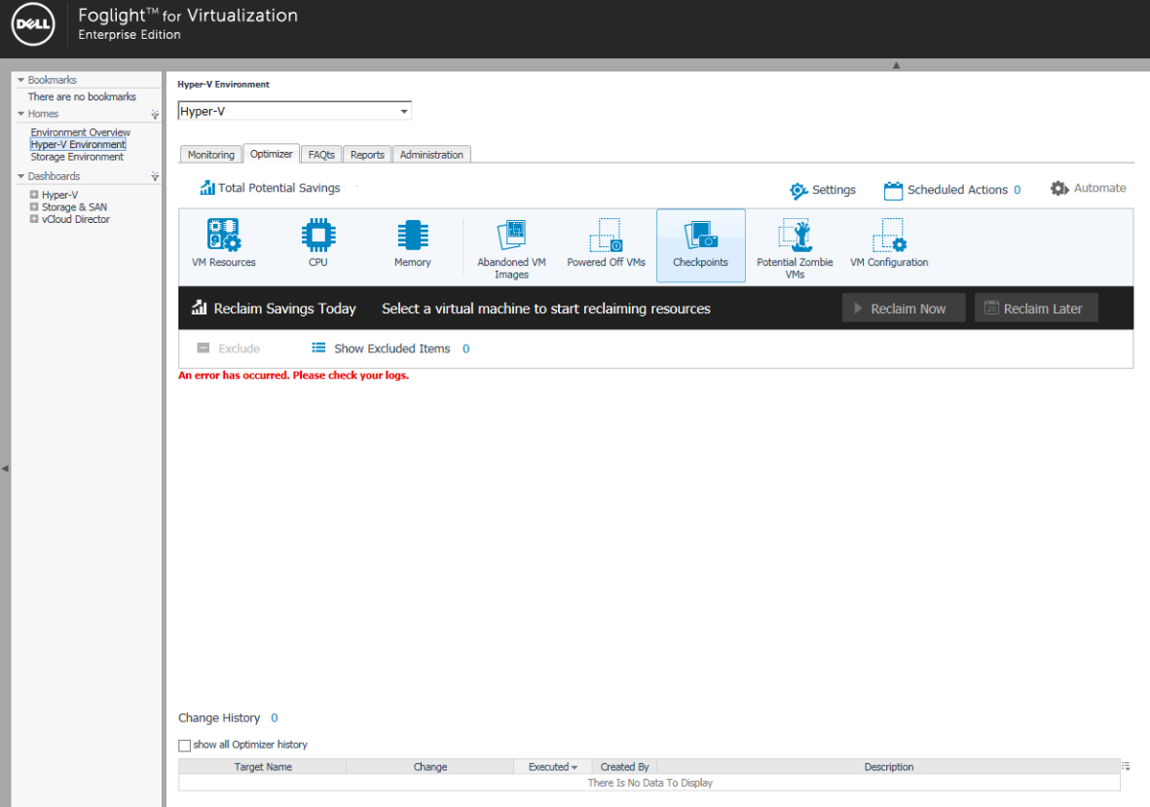
Task: Open the VM Resources optimizer category
Action: [x=224, y=244]
